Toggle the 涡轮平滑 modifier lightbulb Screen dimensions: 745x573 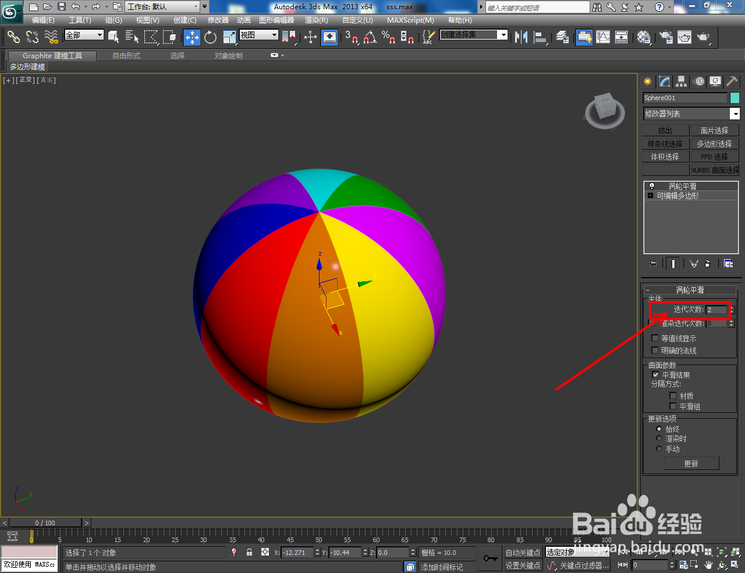tap(651, 186)
